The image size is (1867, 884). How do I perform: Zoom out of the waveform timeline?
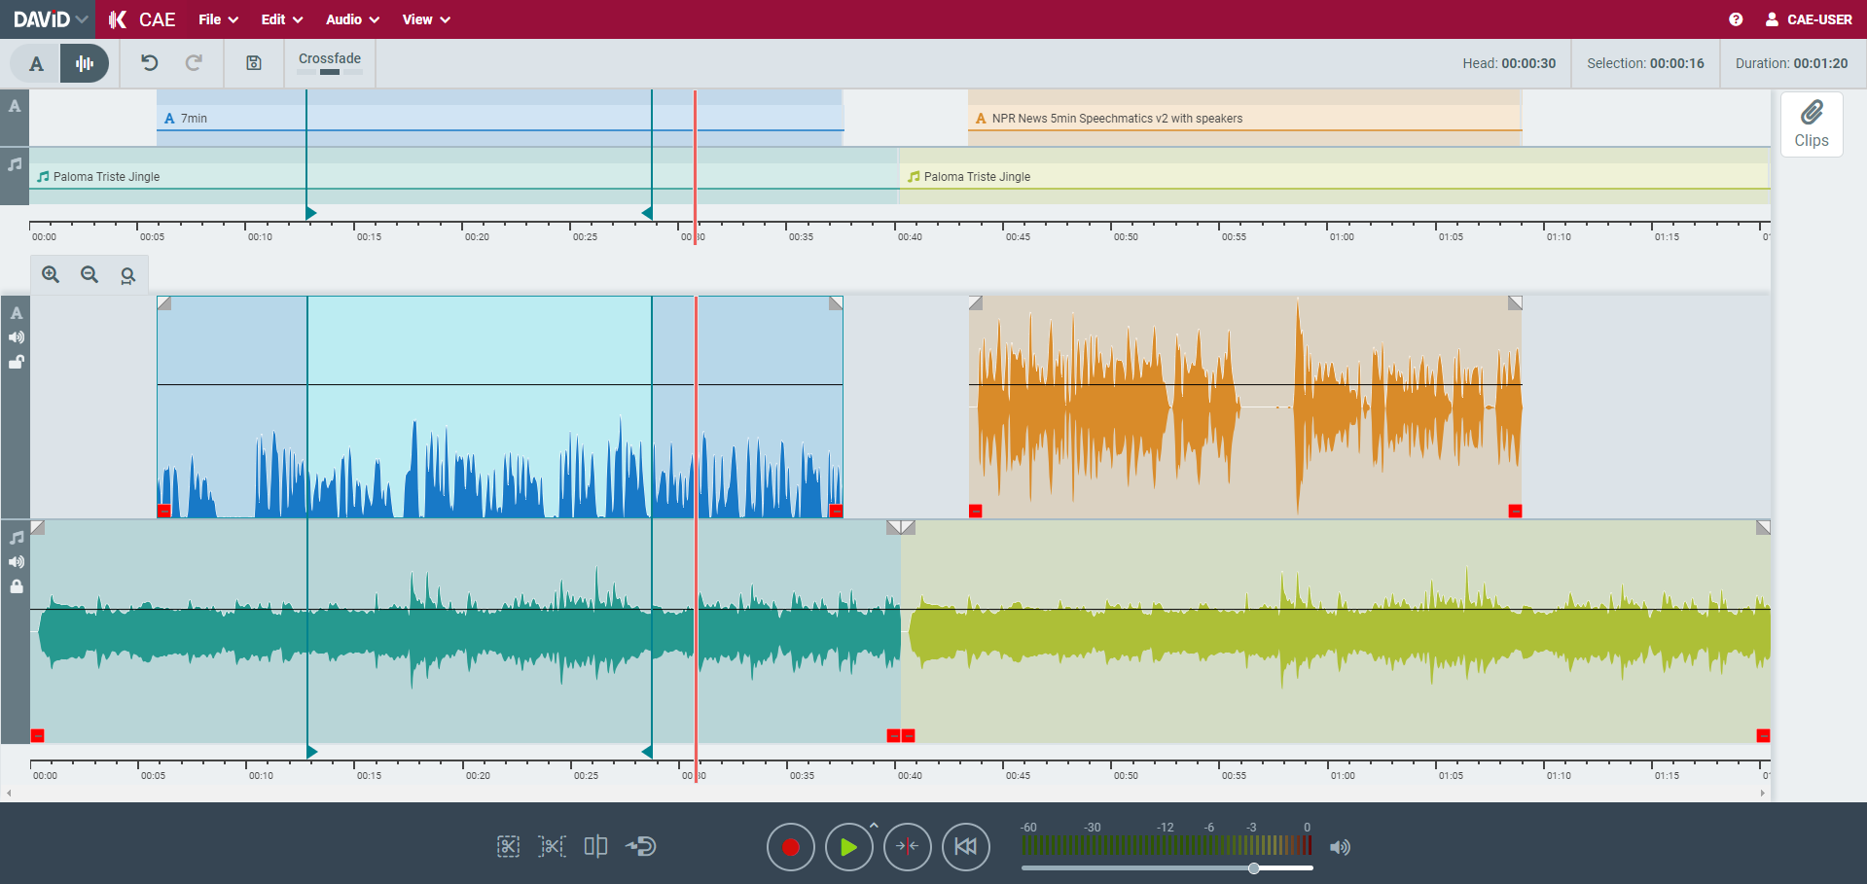click(90, 275)
